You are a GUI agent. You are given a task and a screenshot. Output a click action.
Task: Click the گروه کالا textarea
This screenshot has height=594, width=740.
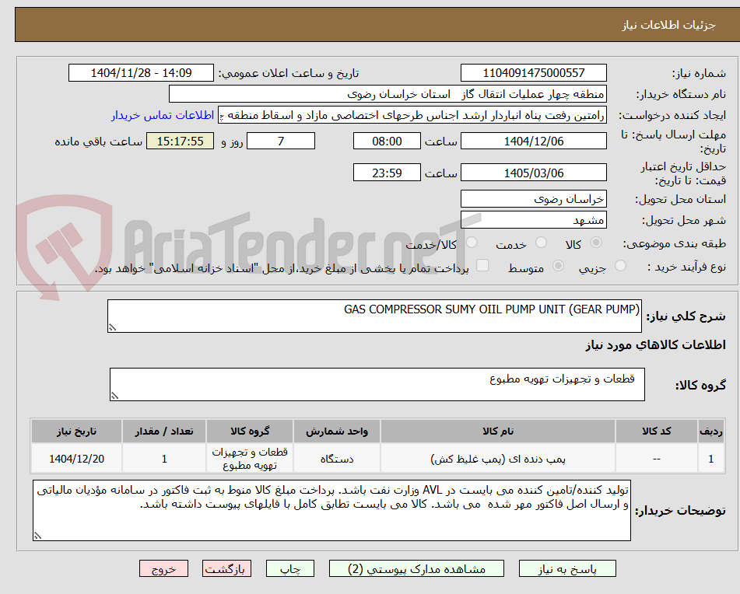377,384
